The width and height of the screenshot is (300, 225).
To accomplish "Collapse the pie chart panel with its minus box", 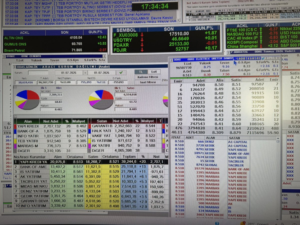I will pos(15,87).
